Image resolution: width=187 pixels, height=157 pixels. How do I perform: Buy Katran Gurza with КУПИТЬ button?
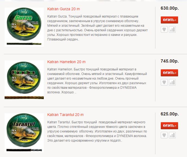[x=169, y=20]
